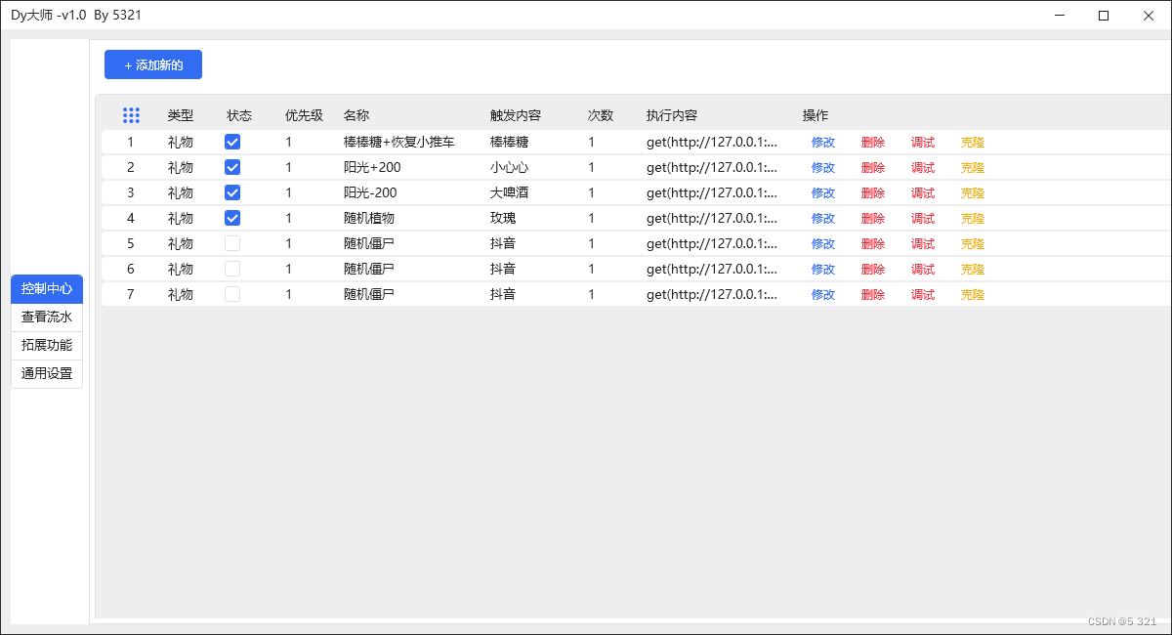Open the 拓展功能 tab
The width and height of the screenshot is (1172, 635).
point(47,345)
